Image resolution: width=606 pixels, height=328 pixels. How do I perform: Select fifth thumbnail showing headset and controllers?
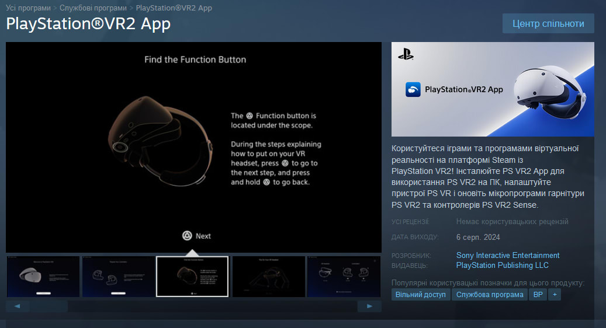coord(344,277)
